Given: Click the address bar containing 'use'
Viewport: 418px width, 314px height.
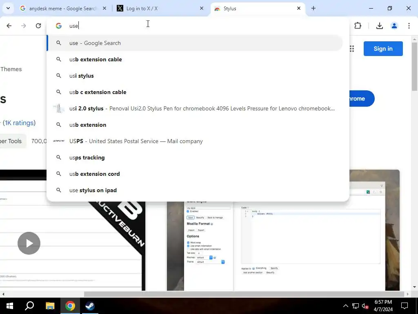Looking at the screenshot, I should point(197,26).
